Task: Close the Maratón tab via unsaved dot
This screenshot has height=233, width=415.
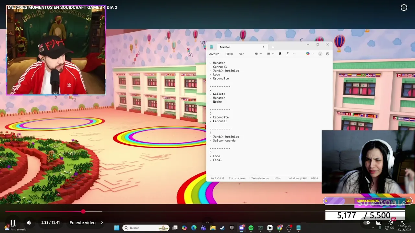Action: tap(263, 47)
